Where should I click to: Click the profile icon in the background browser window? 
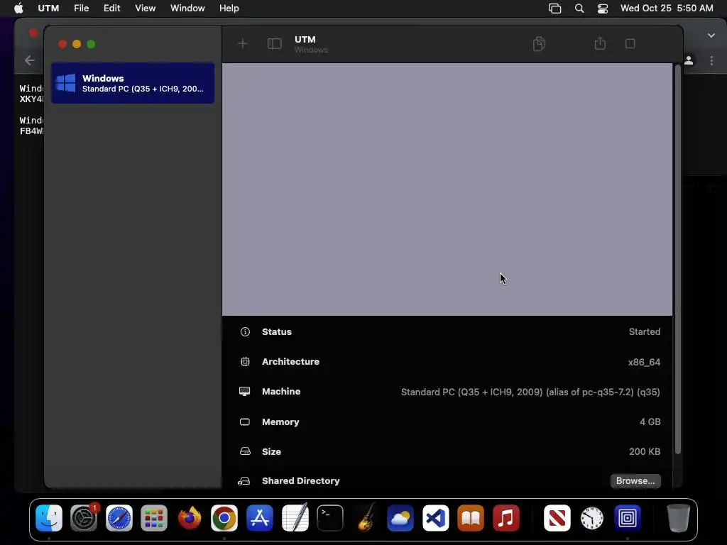689,60
